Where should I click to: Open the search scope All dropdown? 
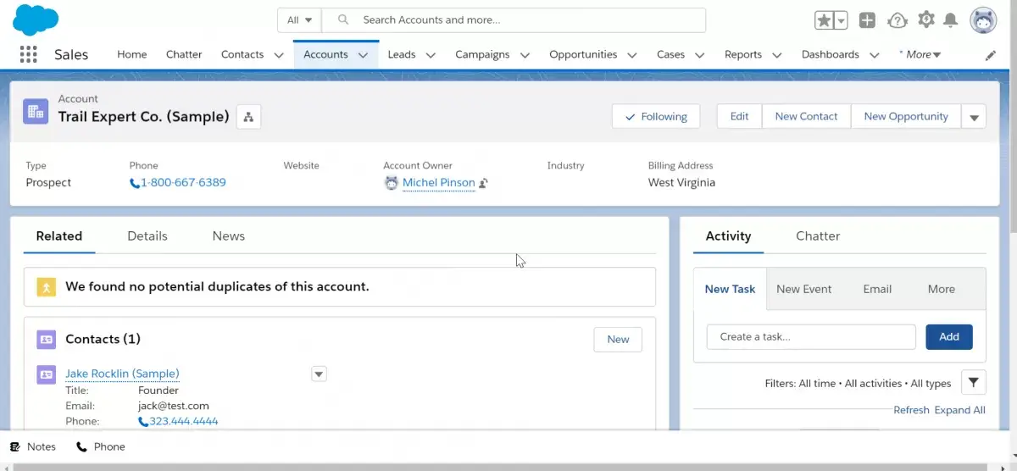point(299,20)
